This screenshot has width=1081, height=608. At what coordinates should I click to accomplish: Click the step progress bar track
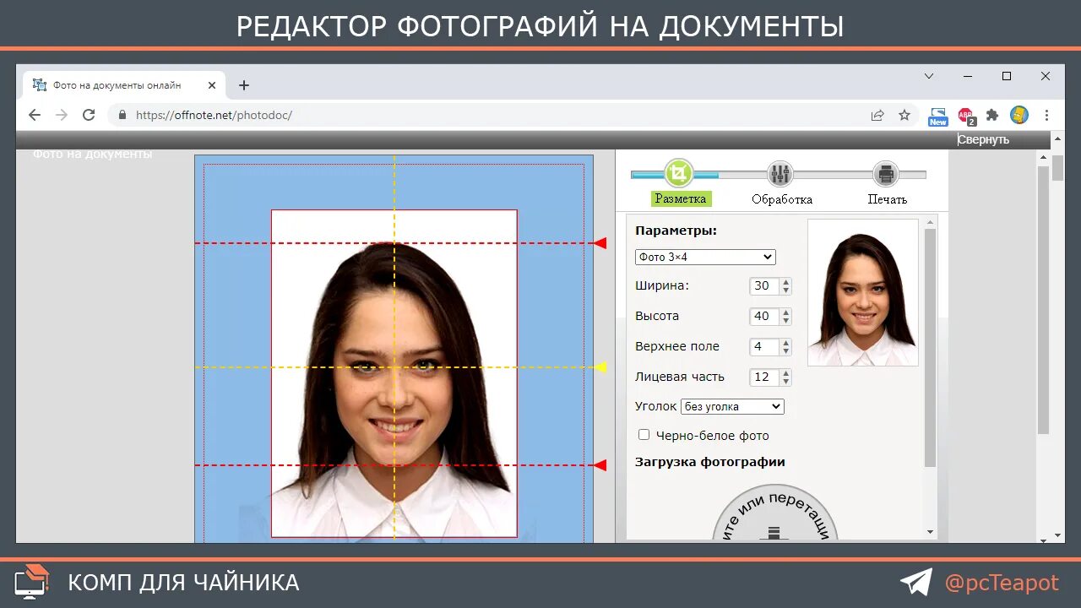click(778, 175)
